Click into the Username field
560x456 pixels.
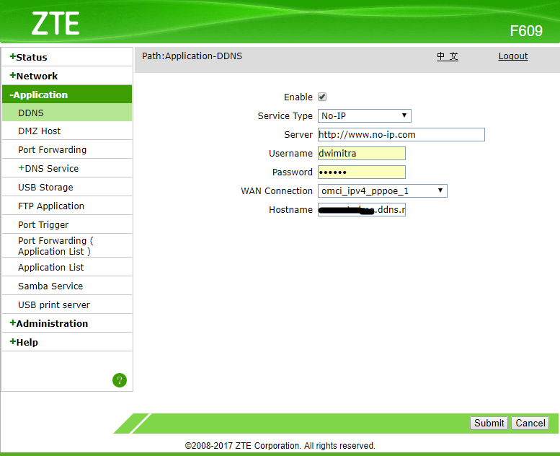(x=361, y=153)
